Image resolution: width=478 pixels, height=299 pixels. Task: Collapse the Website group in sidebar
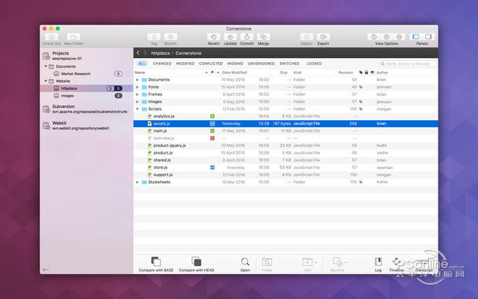[47, 81]
